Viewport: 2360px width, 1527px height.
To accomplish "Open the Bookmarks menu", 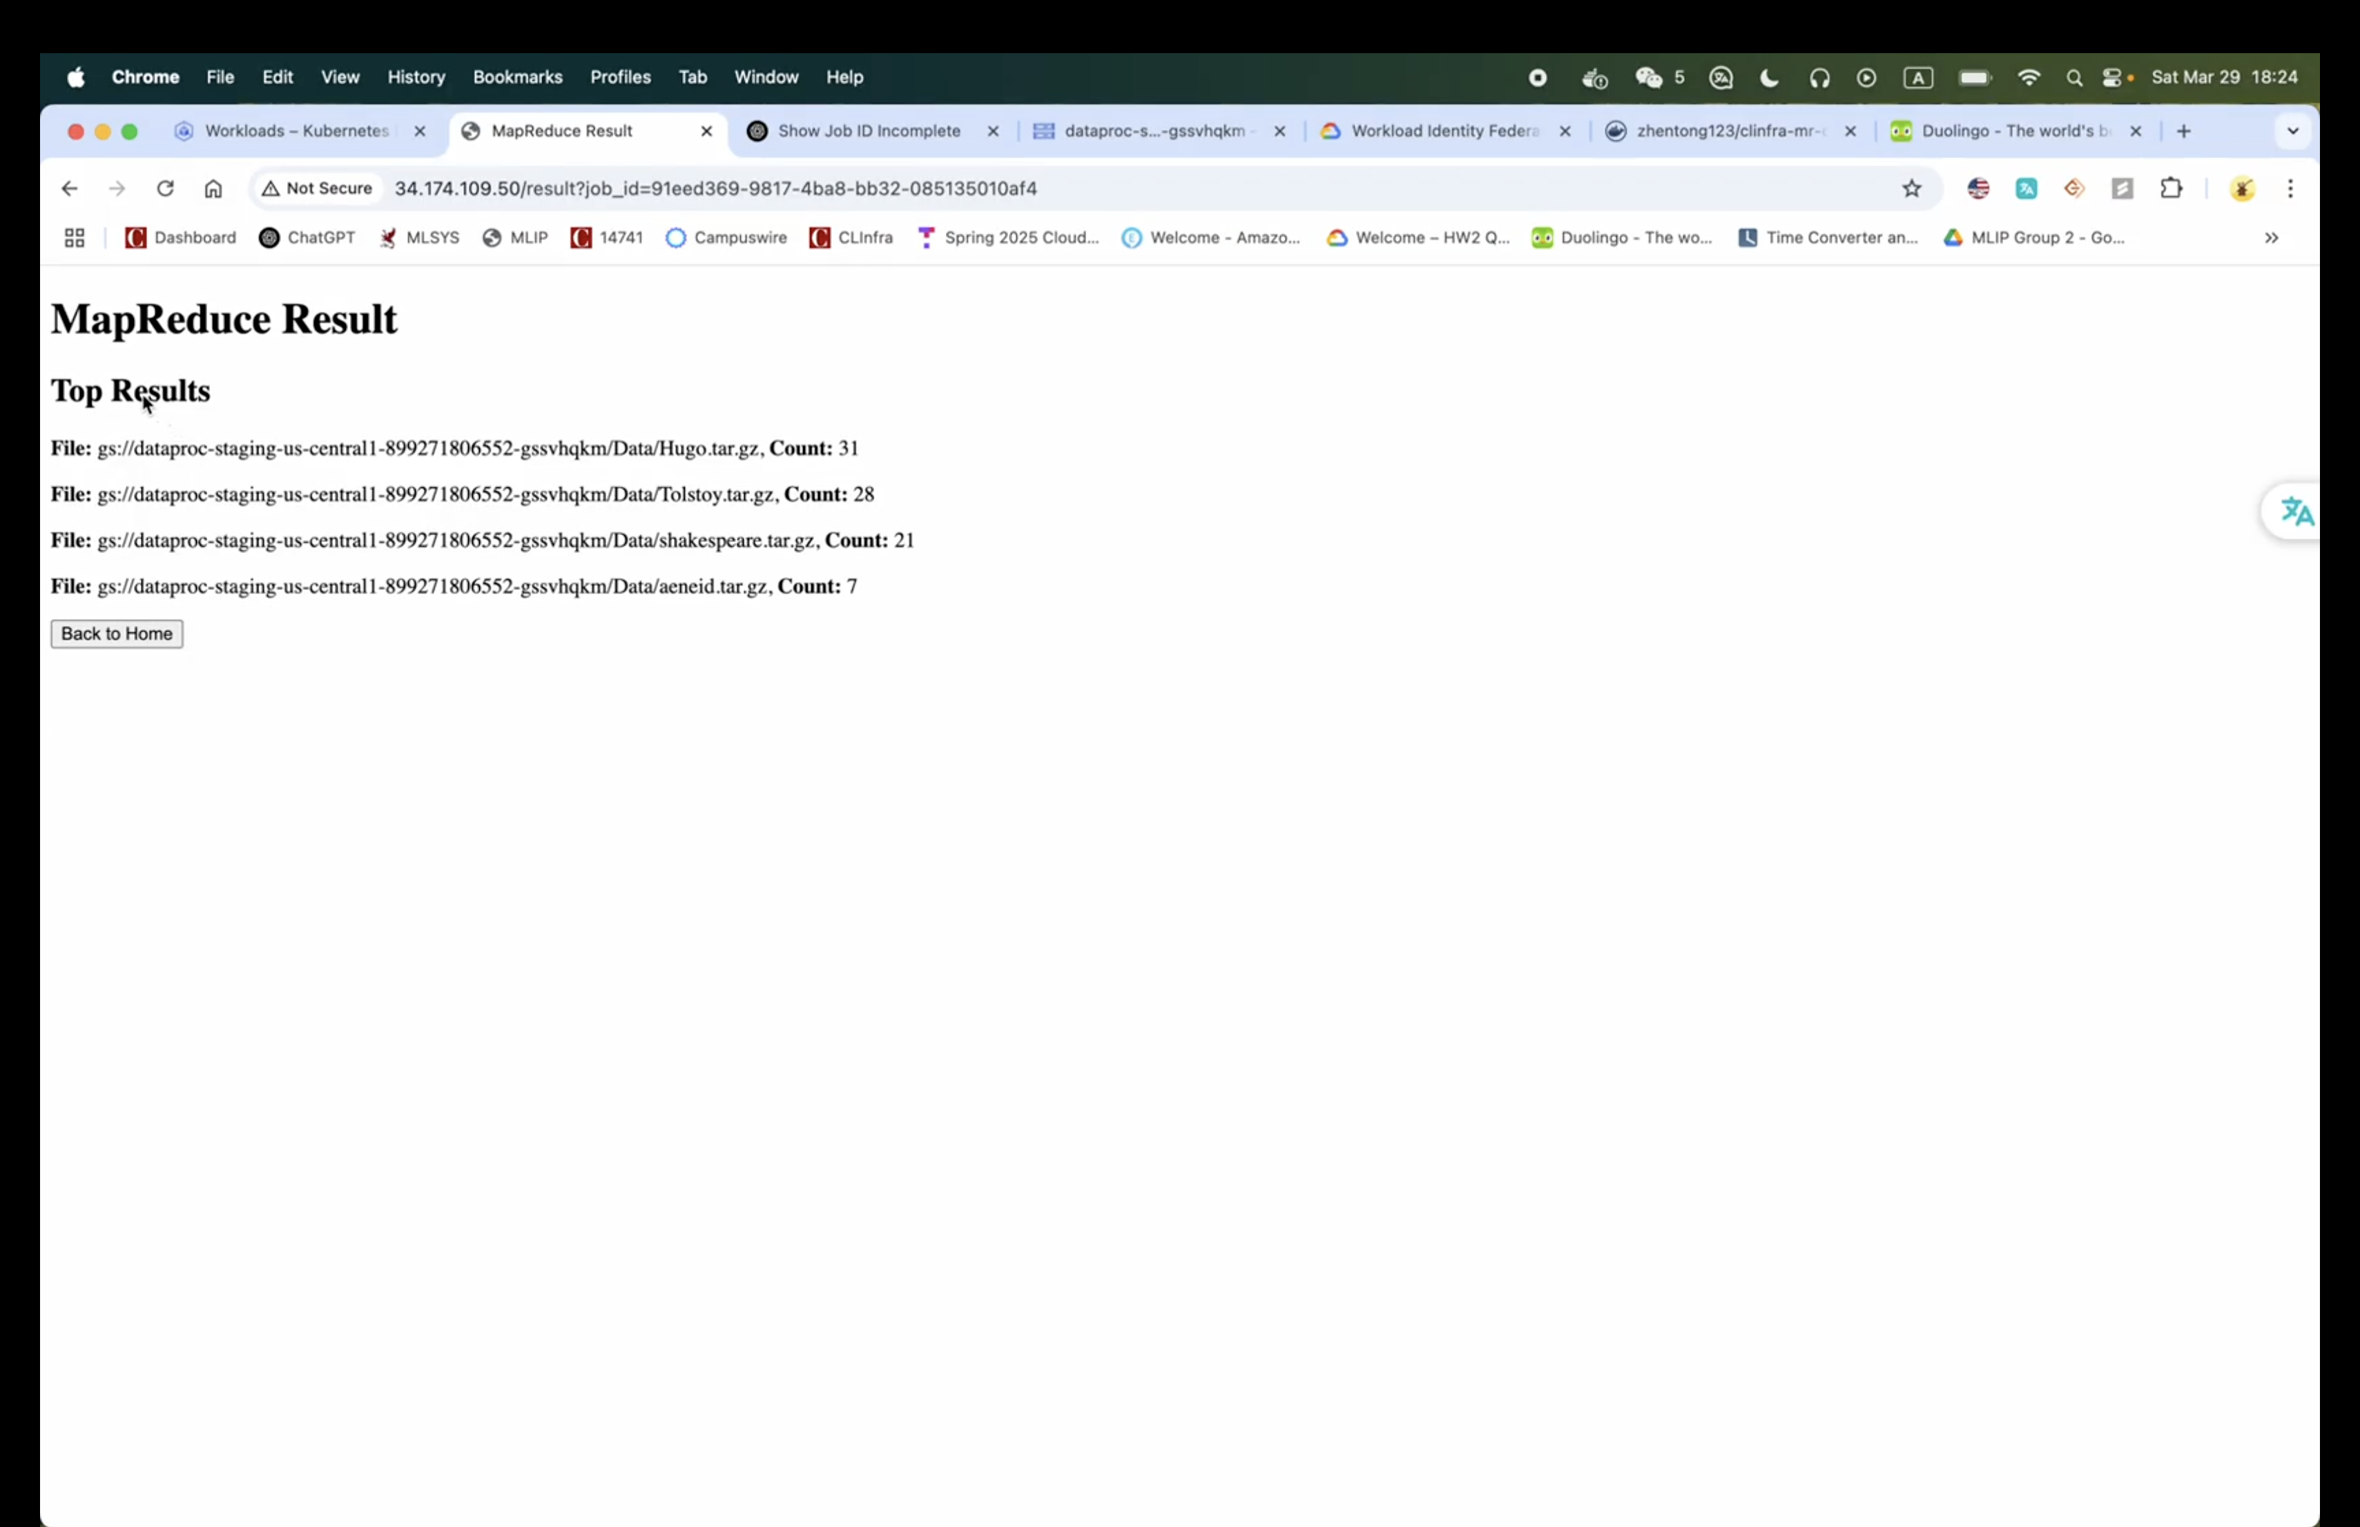I will pos(518,77).
